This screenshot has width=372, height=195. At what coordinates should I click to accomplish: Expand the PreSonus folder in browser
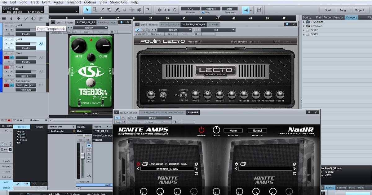pos(304,26)
